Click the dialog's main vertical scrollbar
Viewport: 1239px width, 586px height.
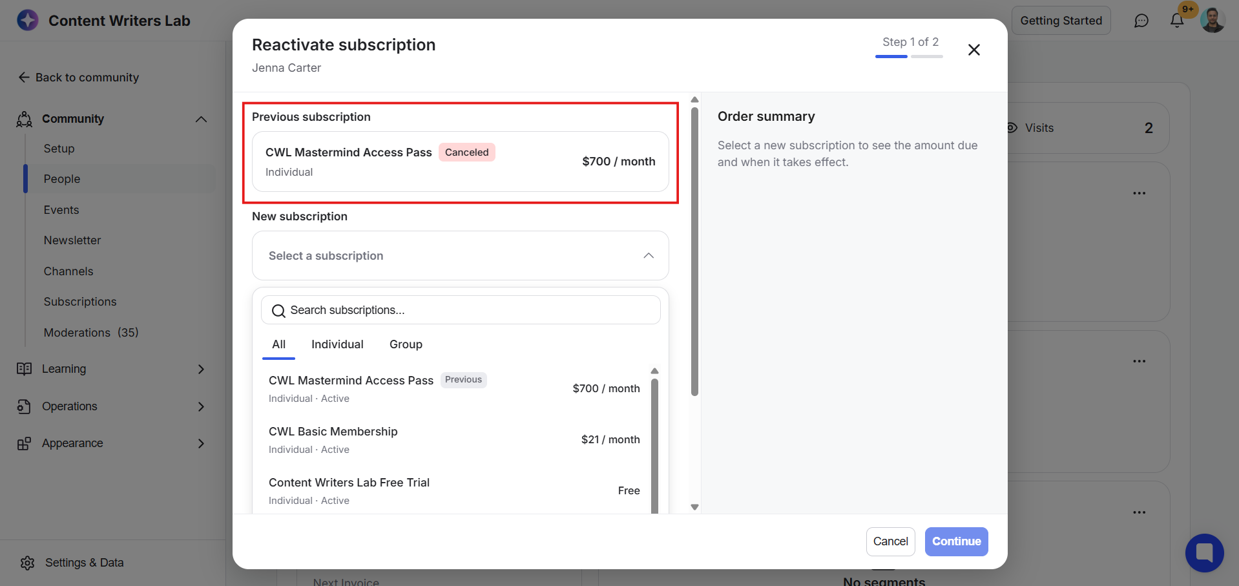point(694,252)
